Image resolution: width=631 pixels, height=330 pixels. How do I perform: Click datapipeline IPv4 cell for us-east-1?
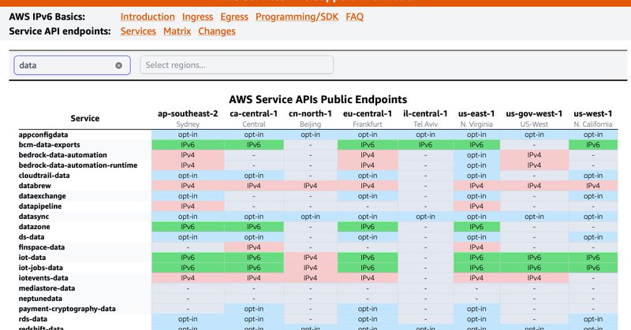click(x=476, y=206)
